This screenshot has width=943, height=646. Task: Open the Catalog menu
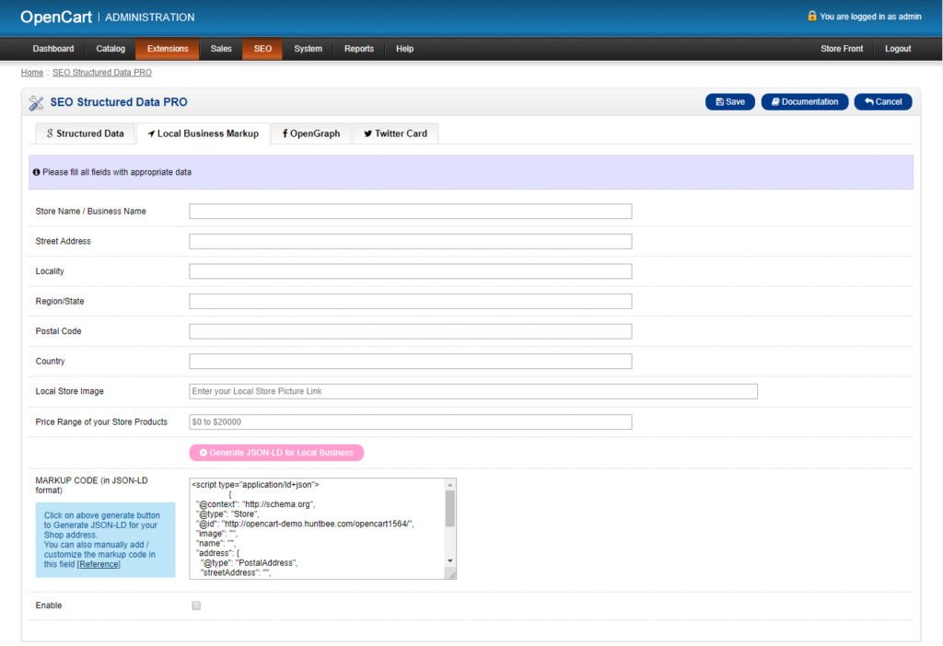pyautogui.click(x=111, y=49)
